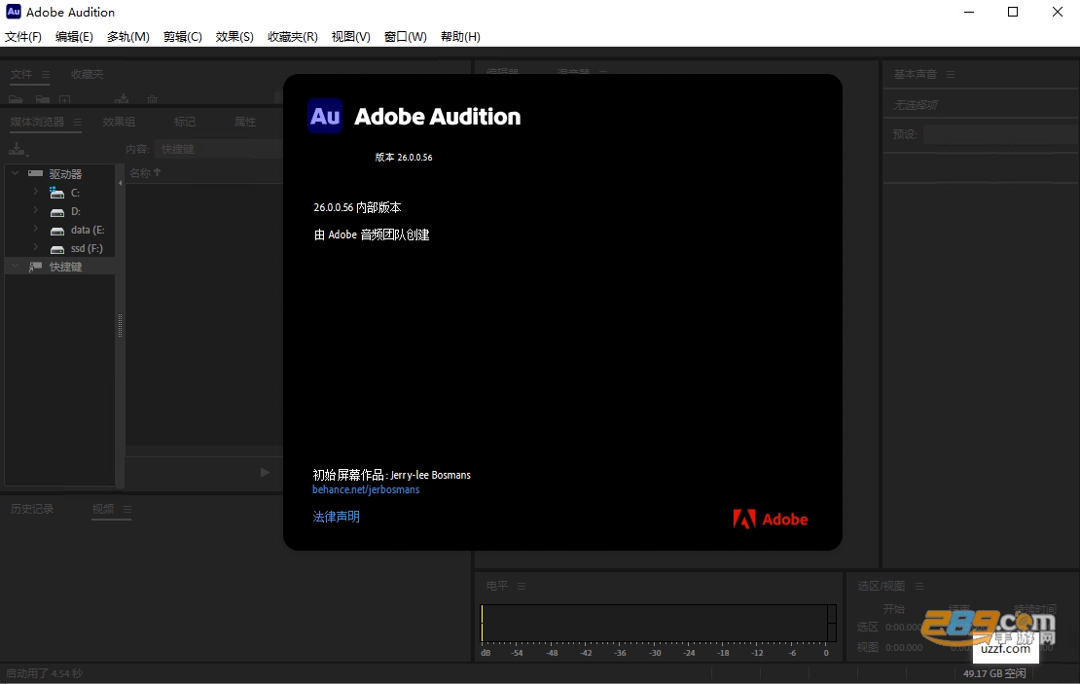Viewport: 1080px width, 684px height.
Task: Open the 文件(F) menu
Action: point(23,37)
